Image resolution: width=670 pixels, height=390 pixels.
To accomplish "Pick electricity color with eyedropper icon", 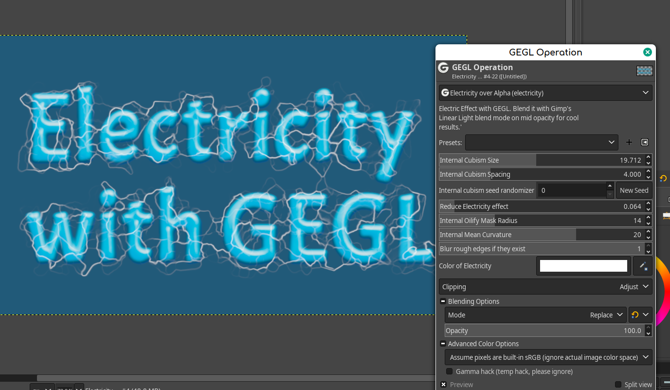I will pos(643,266).
